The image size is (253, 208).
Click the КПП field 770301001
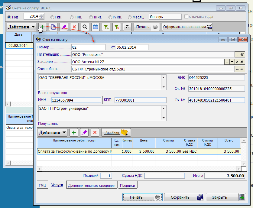140,100
